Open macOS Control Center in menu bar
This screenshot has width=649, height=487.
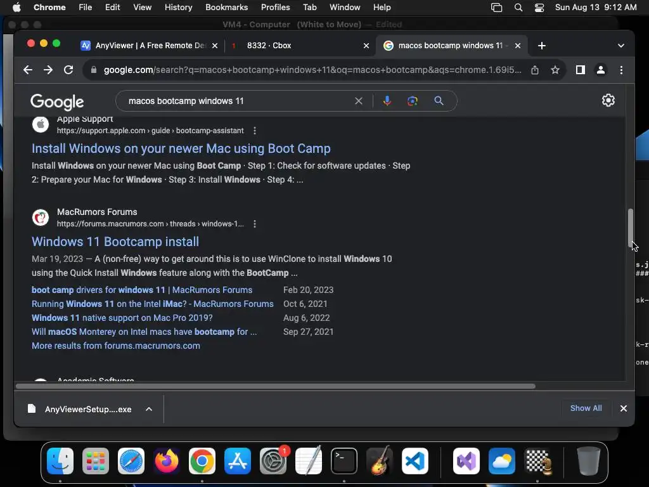(x=539, y=8)
